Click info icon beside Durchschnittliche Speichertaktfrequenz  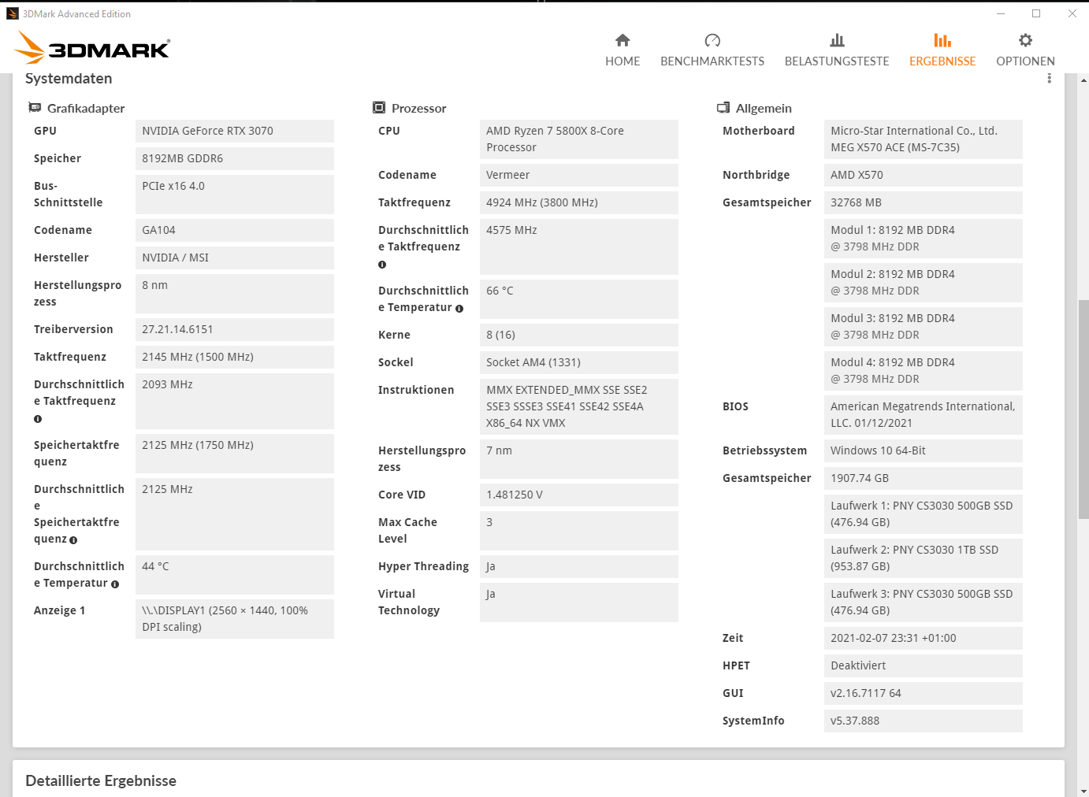click(x=73, y=539)
